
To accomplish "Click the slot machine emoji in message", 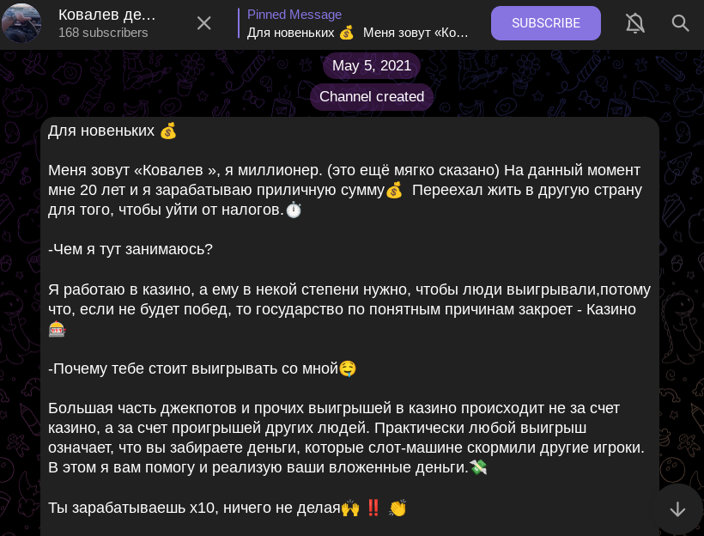I will 57,329.
